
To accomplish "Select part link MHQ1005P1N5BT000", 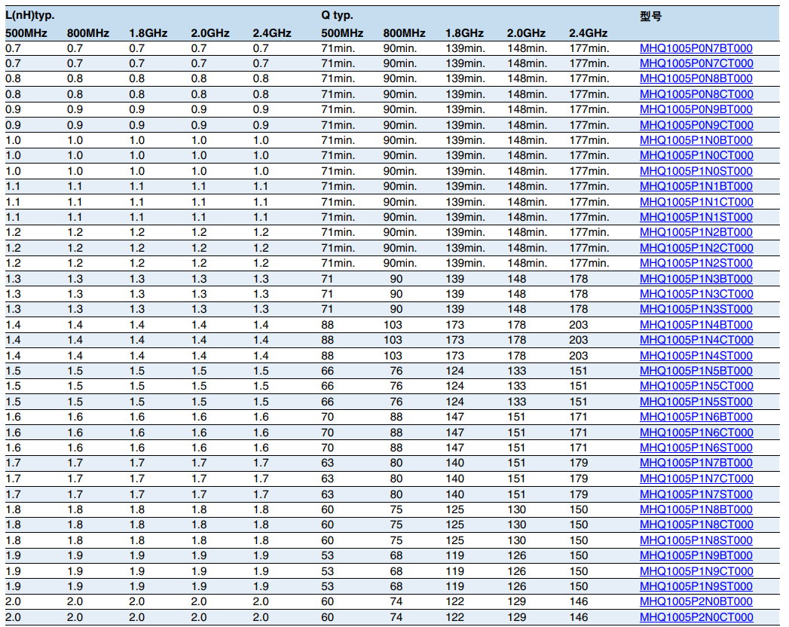I will point(696,371).
